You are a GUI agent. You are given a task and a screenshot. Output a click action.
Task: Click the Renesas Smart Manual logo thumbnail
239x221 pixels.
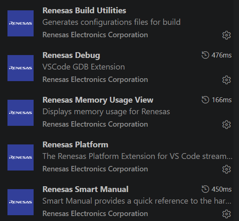(21, 202)
